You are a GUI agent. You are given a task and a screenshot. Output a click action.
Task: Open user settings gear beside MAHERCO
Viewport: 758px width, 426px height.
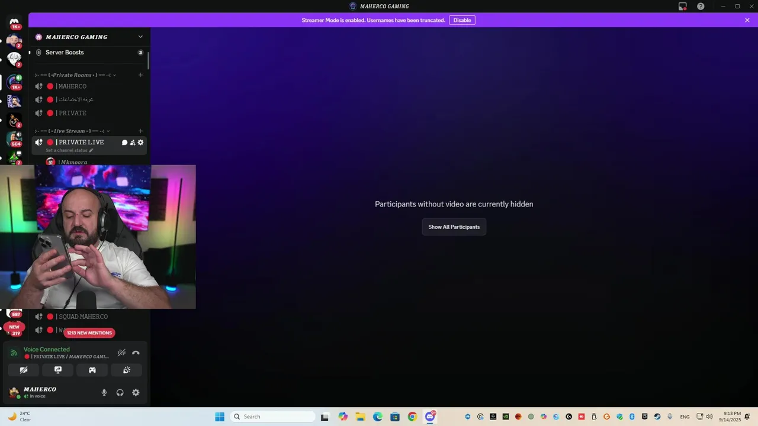point(136,392)
